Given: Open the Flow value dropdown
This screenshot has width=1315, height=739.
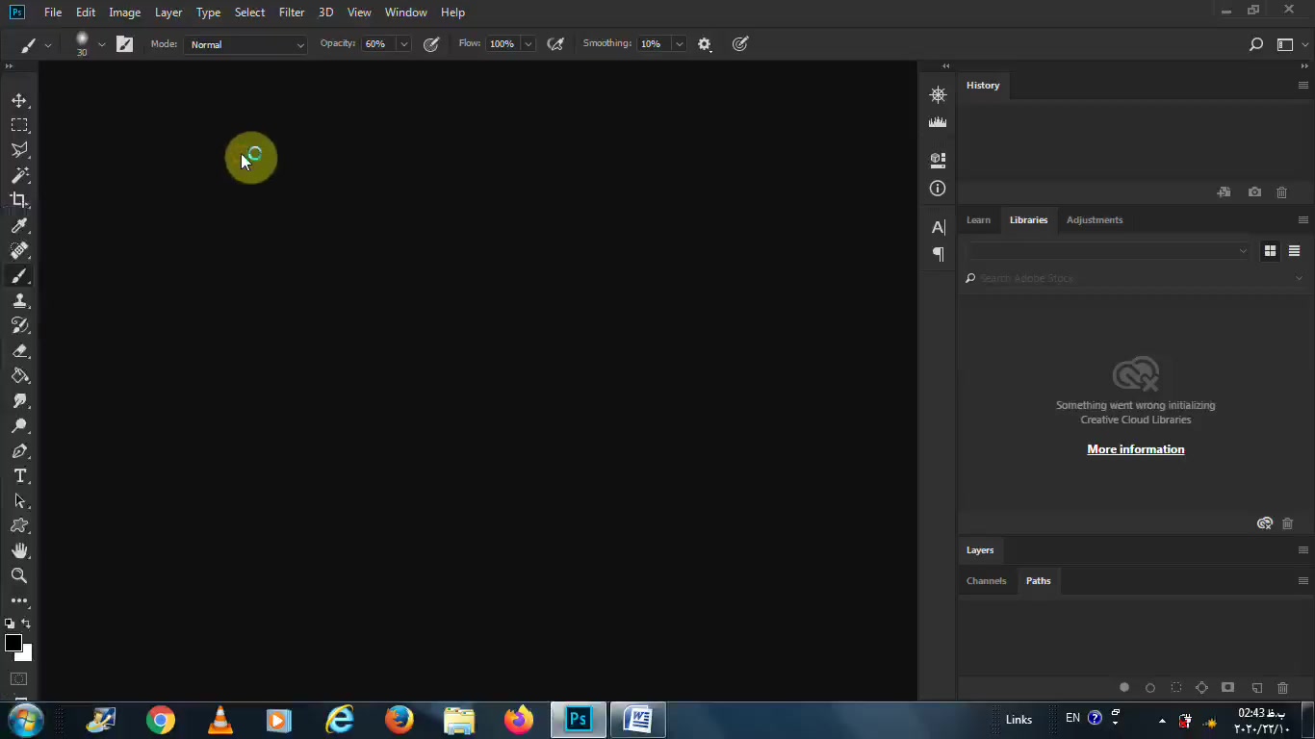Looking at the screenshot, I should 528,44.
